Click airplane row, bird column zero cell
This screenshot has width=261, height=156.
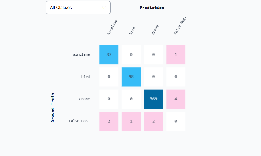point(131,55)
